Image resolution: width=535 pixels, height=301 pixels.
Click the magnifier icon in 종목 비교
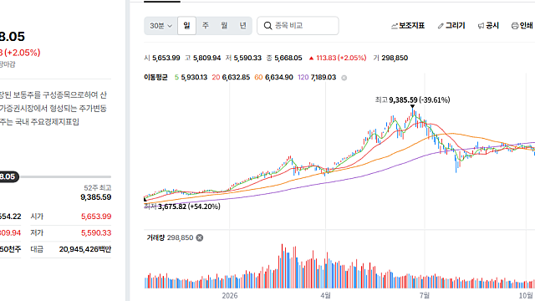[x=267, y=26]
